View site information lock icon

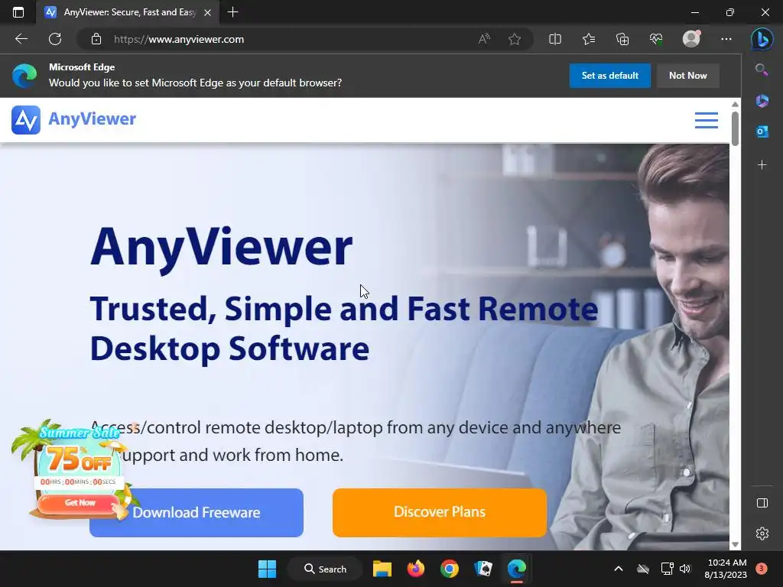coord(96,39)
